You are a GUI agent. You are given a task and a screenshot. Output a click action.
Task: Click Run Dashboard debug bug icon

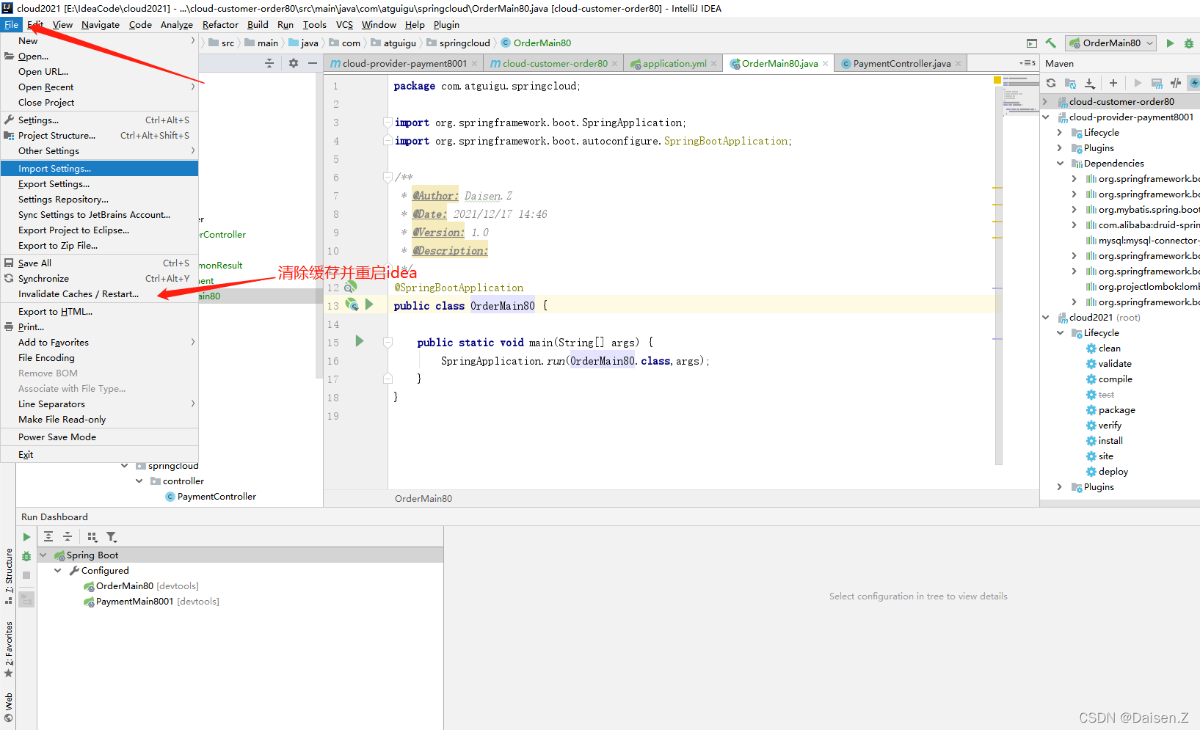(x=26, y=556)
